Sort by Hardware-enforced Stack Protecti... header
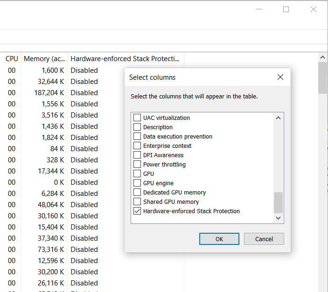 [126, 59]
